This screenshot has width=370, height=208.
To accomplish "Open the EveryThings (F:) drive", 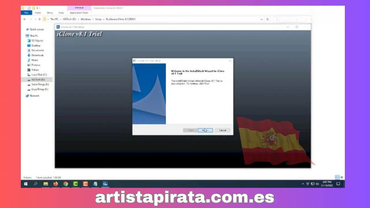I will (40, 89).
